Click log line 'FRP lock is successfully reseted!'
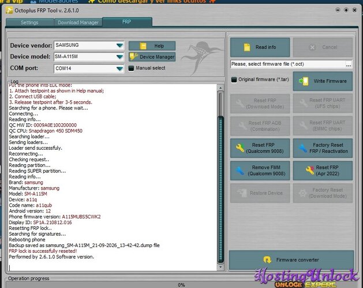 43,251
